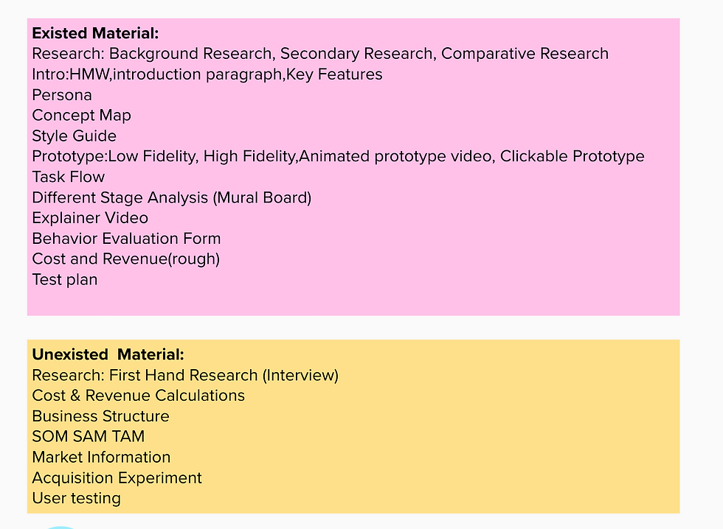This screenshot has height=529, width=723.
Task: Click 'User testing' line in yellow note
Action: pyautogui.click(x=76, y=498)
